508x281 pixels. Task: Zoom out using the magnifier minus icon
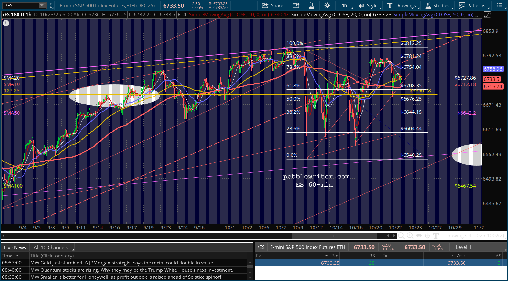(401, 236)
